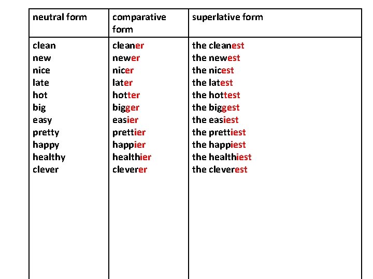Image resolution: width=373 pixels, height=279 pixels.
Task: Click the comparative word "healthier"
Action: click(x=132, y=157)
